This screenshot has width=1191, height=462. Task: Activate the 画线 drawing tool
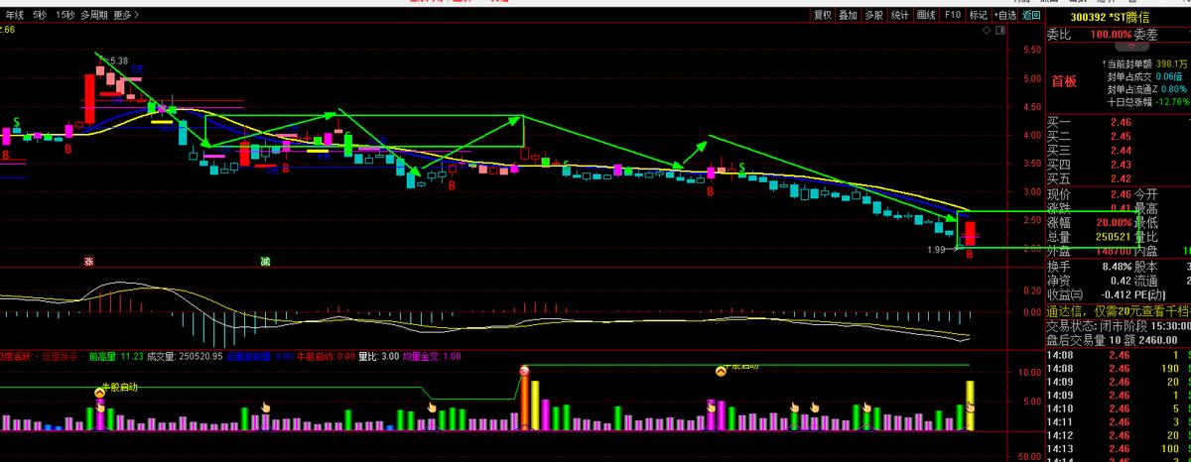click(926, 15)
